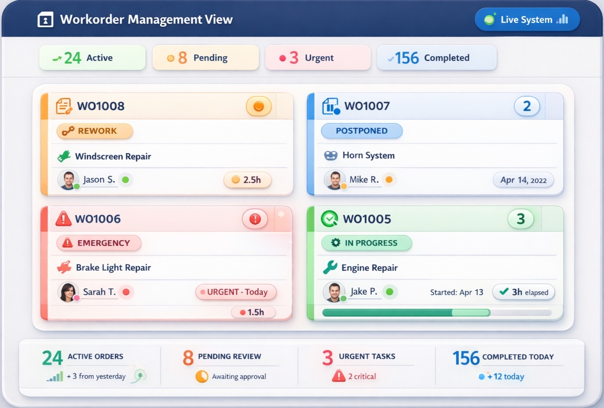
Task: Toggle Jason S. availability status dot
Action: pyautogui.click(x=126, y=179)
